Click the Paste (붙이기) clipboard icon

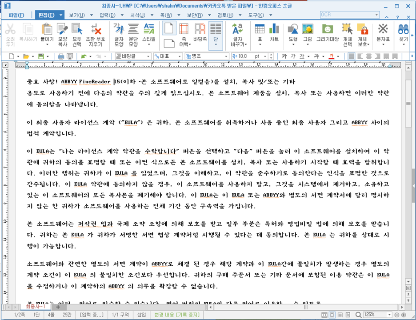coord(47,29)
